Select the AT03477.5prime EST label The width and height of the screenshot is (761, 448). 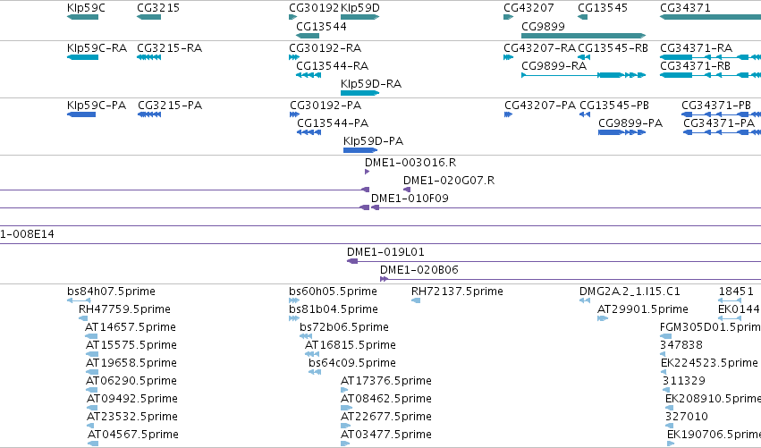click(x=386, y=435)
